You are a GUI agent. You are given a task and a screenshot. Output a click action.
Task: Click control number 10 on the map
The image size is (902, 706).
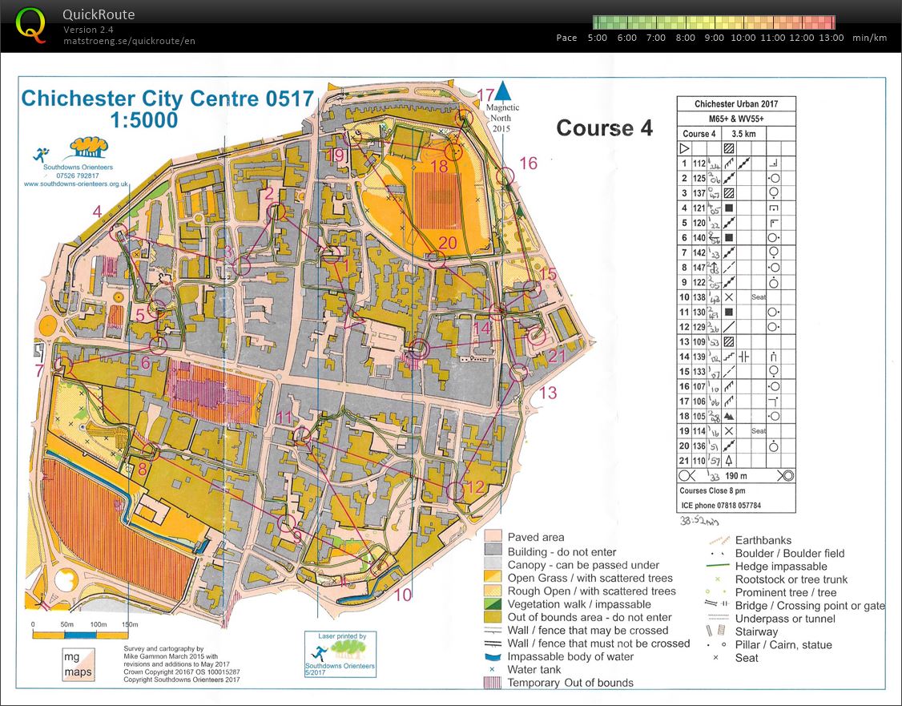[403, 595]
